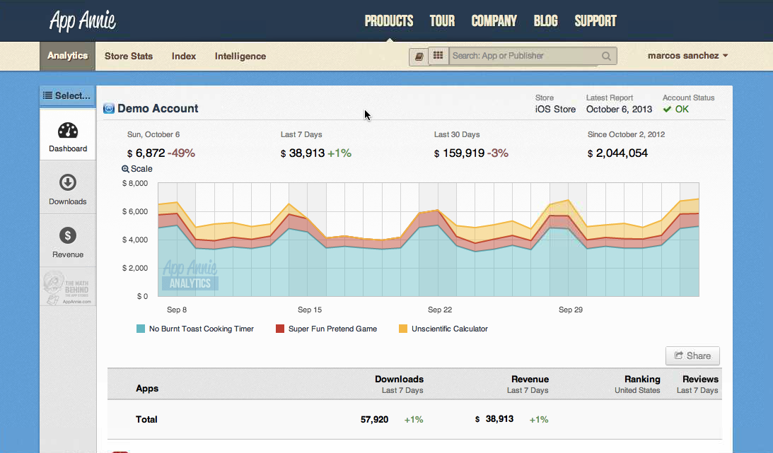This screenshot has height=453, width=773.
Task: Go to the Support page
Action: coord(595,20)
